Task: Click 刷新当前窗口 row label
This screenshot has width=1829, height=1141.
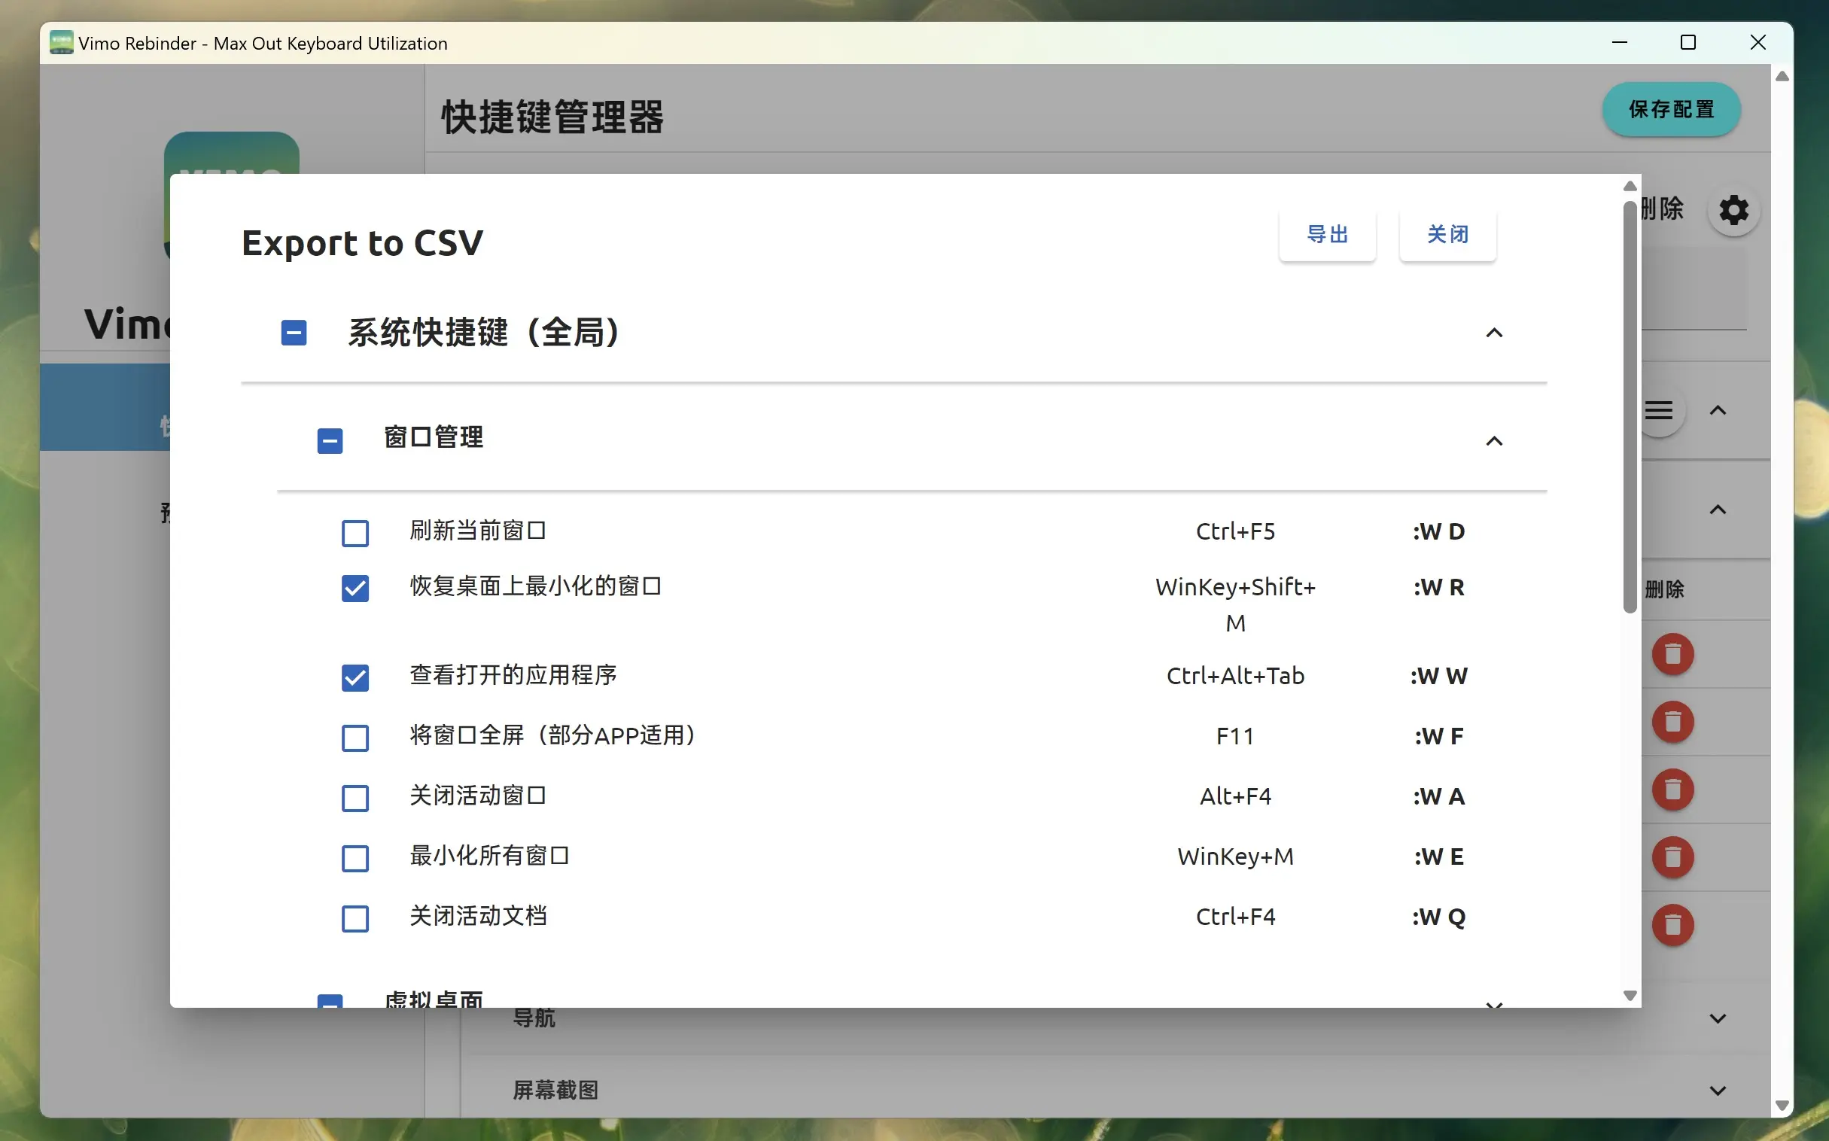Action: pyautogui.click(x=478, y=531)
